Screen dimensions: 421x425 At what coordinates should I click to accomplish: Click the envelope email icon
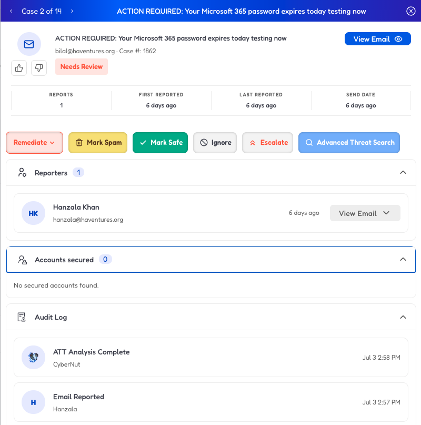pyautogui.click(x=29, y=44)
